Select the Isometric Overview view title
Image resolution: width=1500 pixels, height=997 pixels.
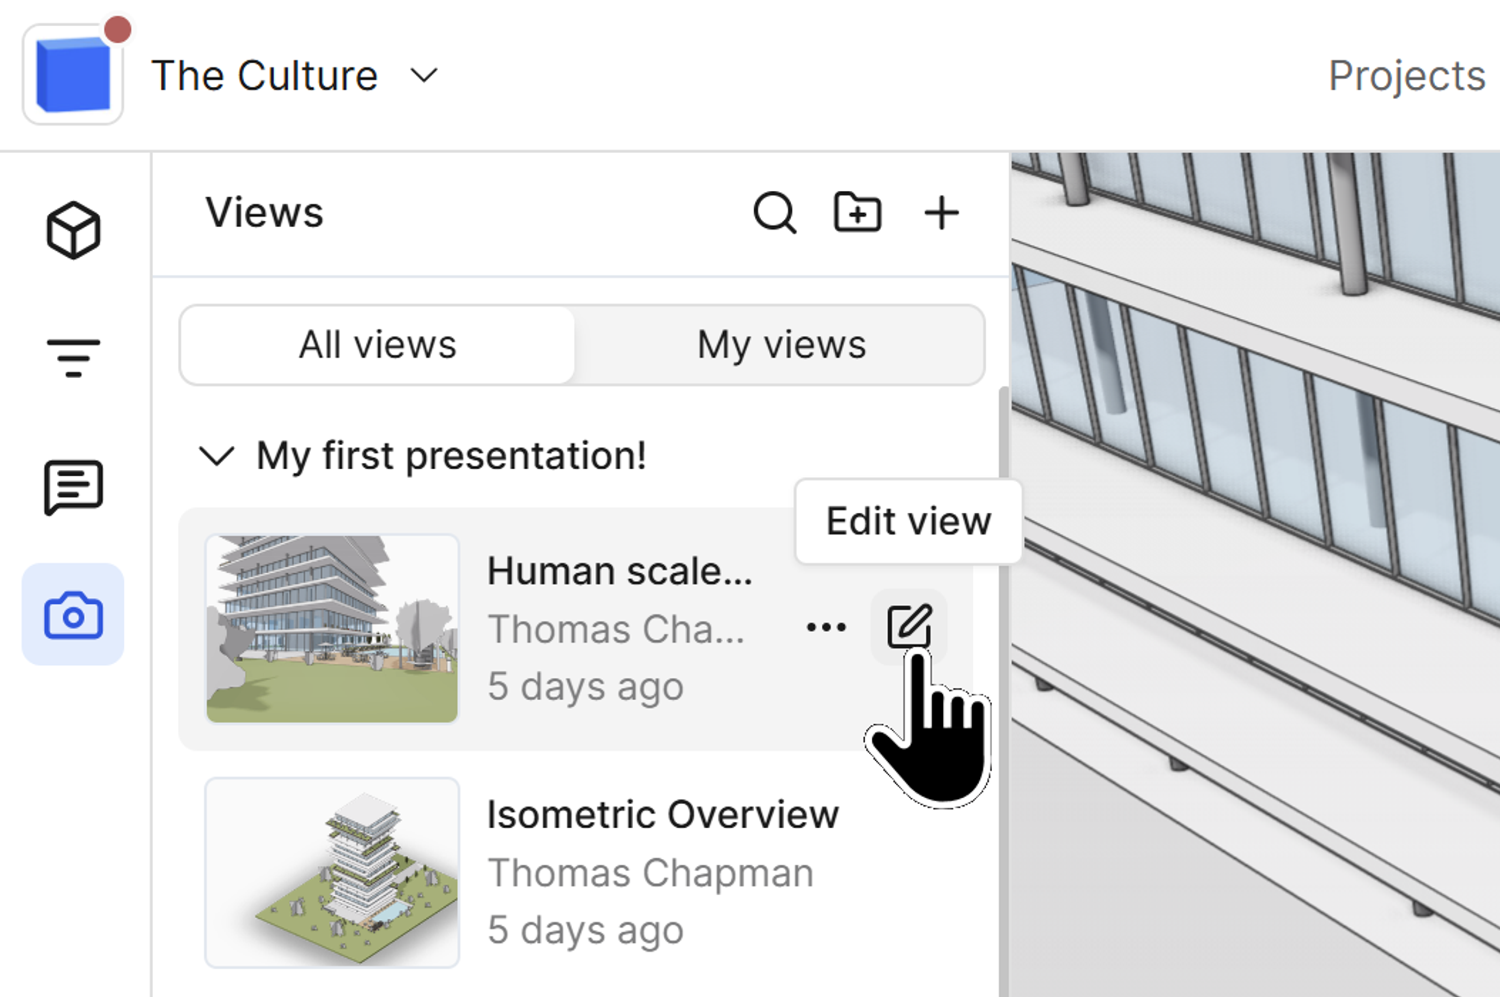(x=663, y=814)
